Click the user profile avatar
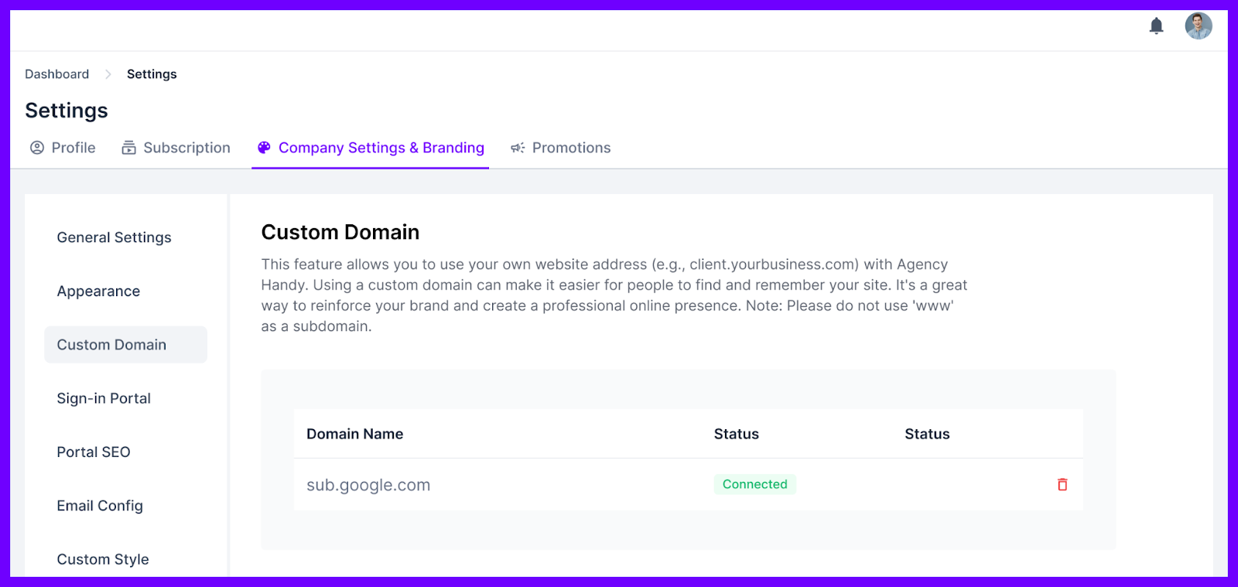The height and width of the screenshot is (587, 1238). point(1198,26)
